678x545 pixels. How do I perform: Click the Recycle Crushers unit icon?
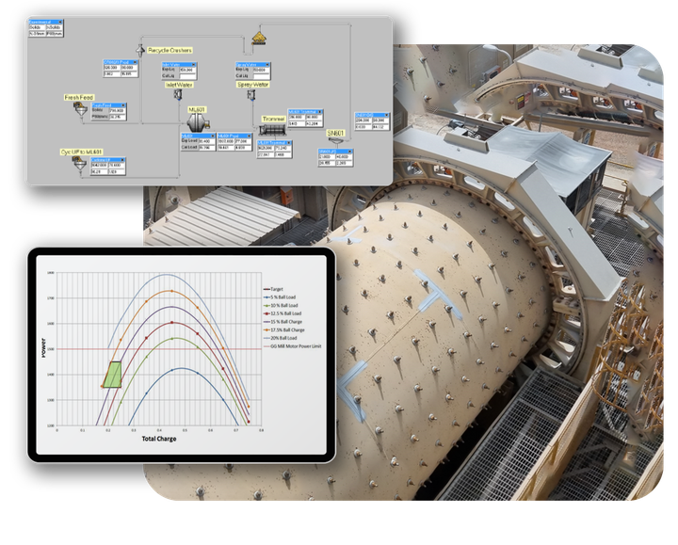point(140,50)
